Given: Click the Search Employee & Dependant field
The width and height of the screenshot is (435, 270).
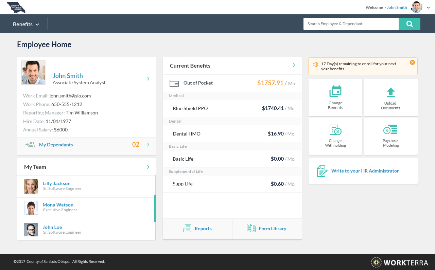Looking at the screenshot, I should (x=351, y=24).
